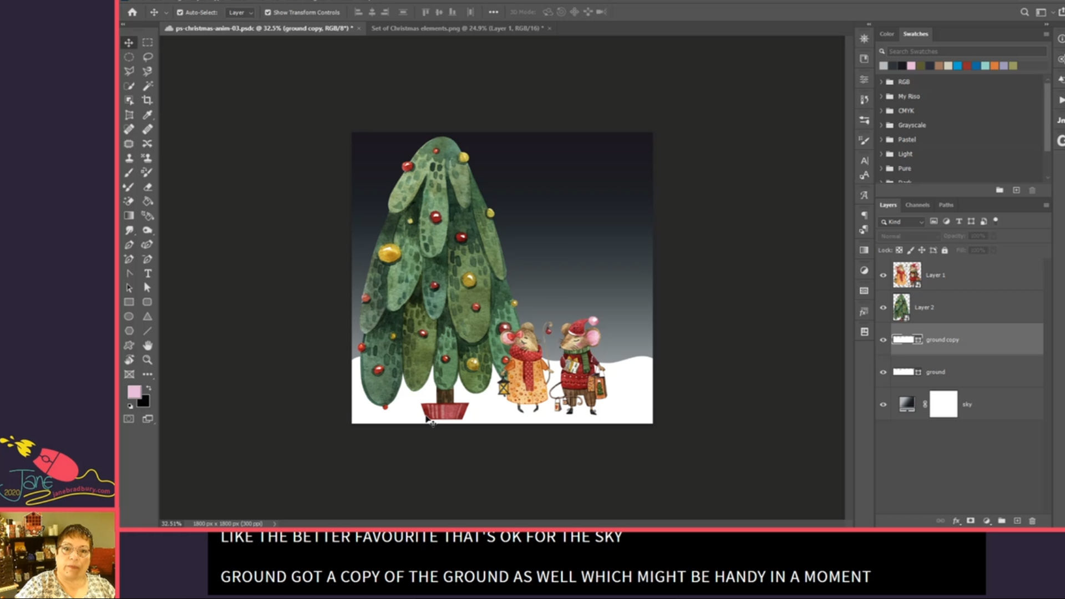Expand the Pastel swatch folder
This screenshot has width=1065, height=599.
click(881, 140)
